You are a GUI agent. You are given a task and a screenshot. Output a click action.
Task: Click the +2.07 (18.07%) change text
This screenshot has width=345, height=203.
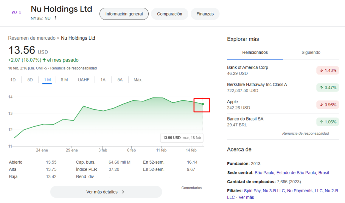(x=25, y=60)
